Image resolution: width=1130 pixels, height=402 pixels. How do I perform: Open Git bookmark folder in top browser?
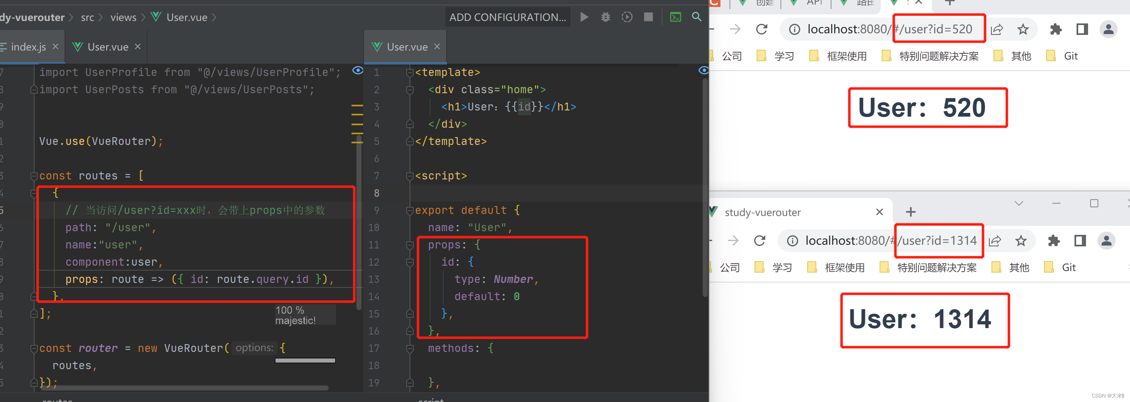[x=1062, y=56]
